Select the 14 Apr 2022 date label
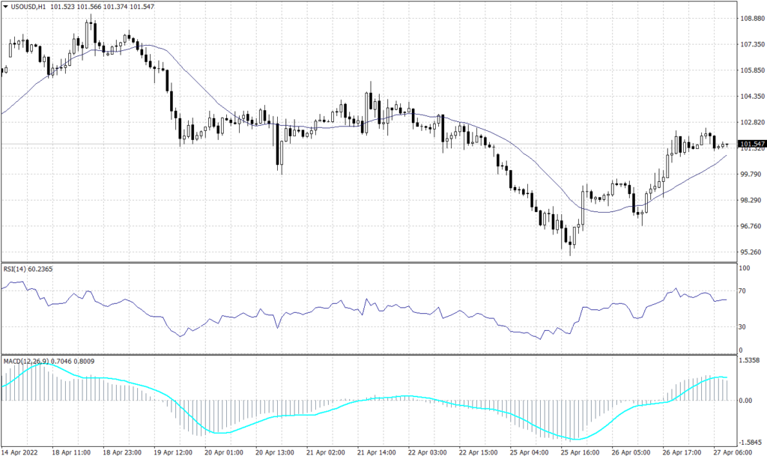Image resolution: width=767 pixels, height=459 pixels. 22,453
